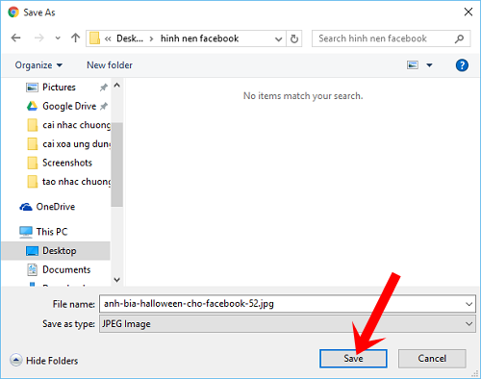481x379 pixels.
Task: Select Pictures in the navigation pane
Action: (x=59, y=88)
